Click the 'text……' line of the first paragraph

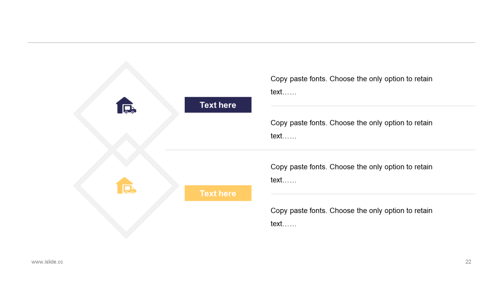click(283, 92)
